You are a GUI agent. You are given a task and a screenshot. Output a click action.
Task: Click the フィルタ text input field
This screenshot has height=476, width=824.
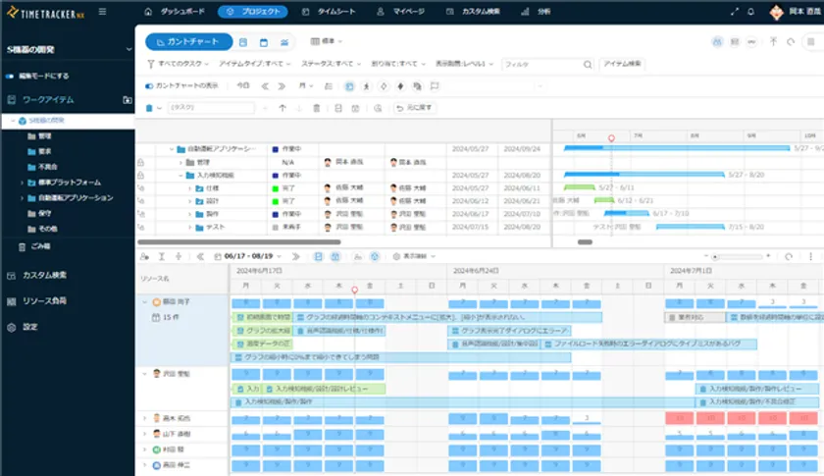pos(542,64)
